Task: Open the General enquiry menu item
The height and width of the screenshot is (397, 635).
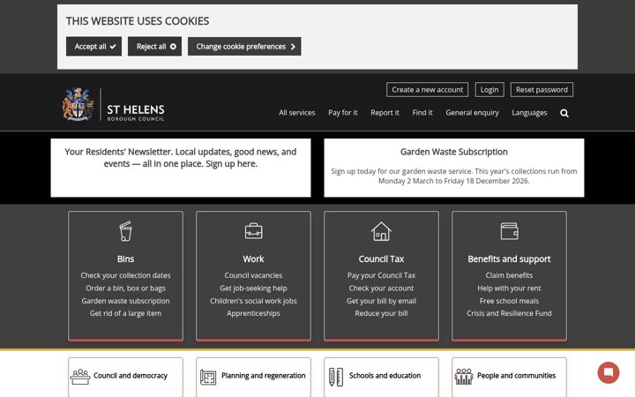Action: pos(472,113)
